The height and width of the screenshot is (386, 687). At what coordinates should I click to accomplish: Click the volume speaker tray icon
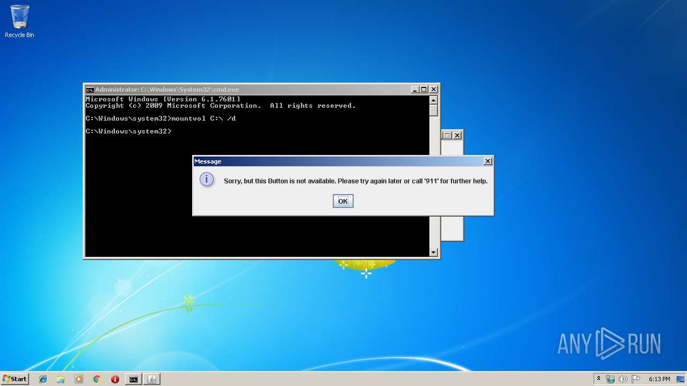(x=624, y=379)
